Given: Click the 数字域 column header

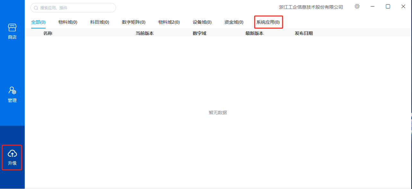Looking at the screenshot, I should tap(199, 33).
